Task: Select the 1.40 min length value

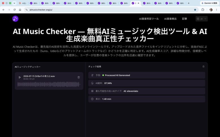Action: (107, 99)
